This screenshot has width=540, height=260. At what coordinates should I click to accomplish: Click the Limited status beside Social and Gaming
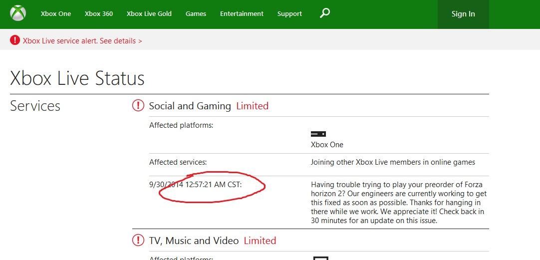[252, 106]
